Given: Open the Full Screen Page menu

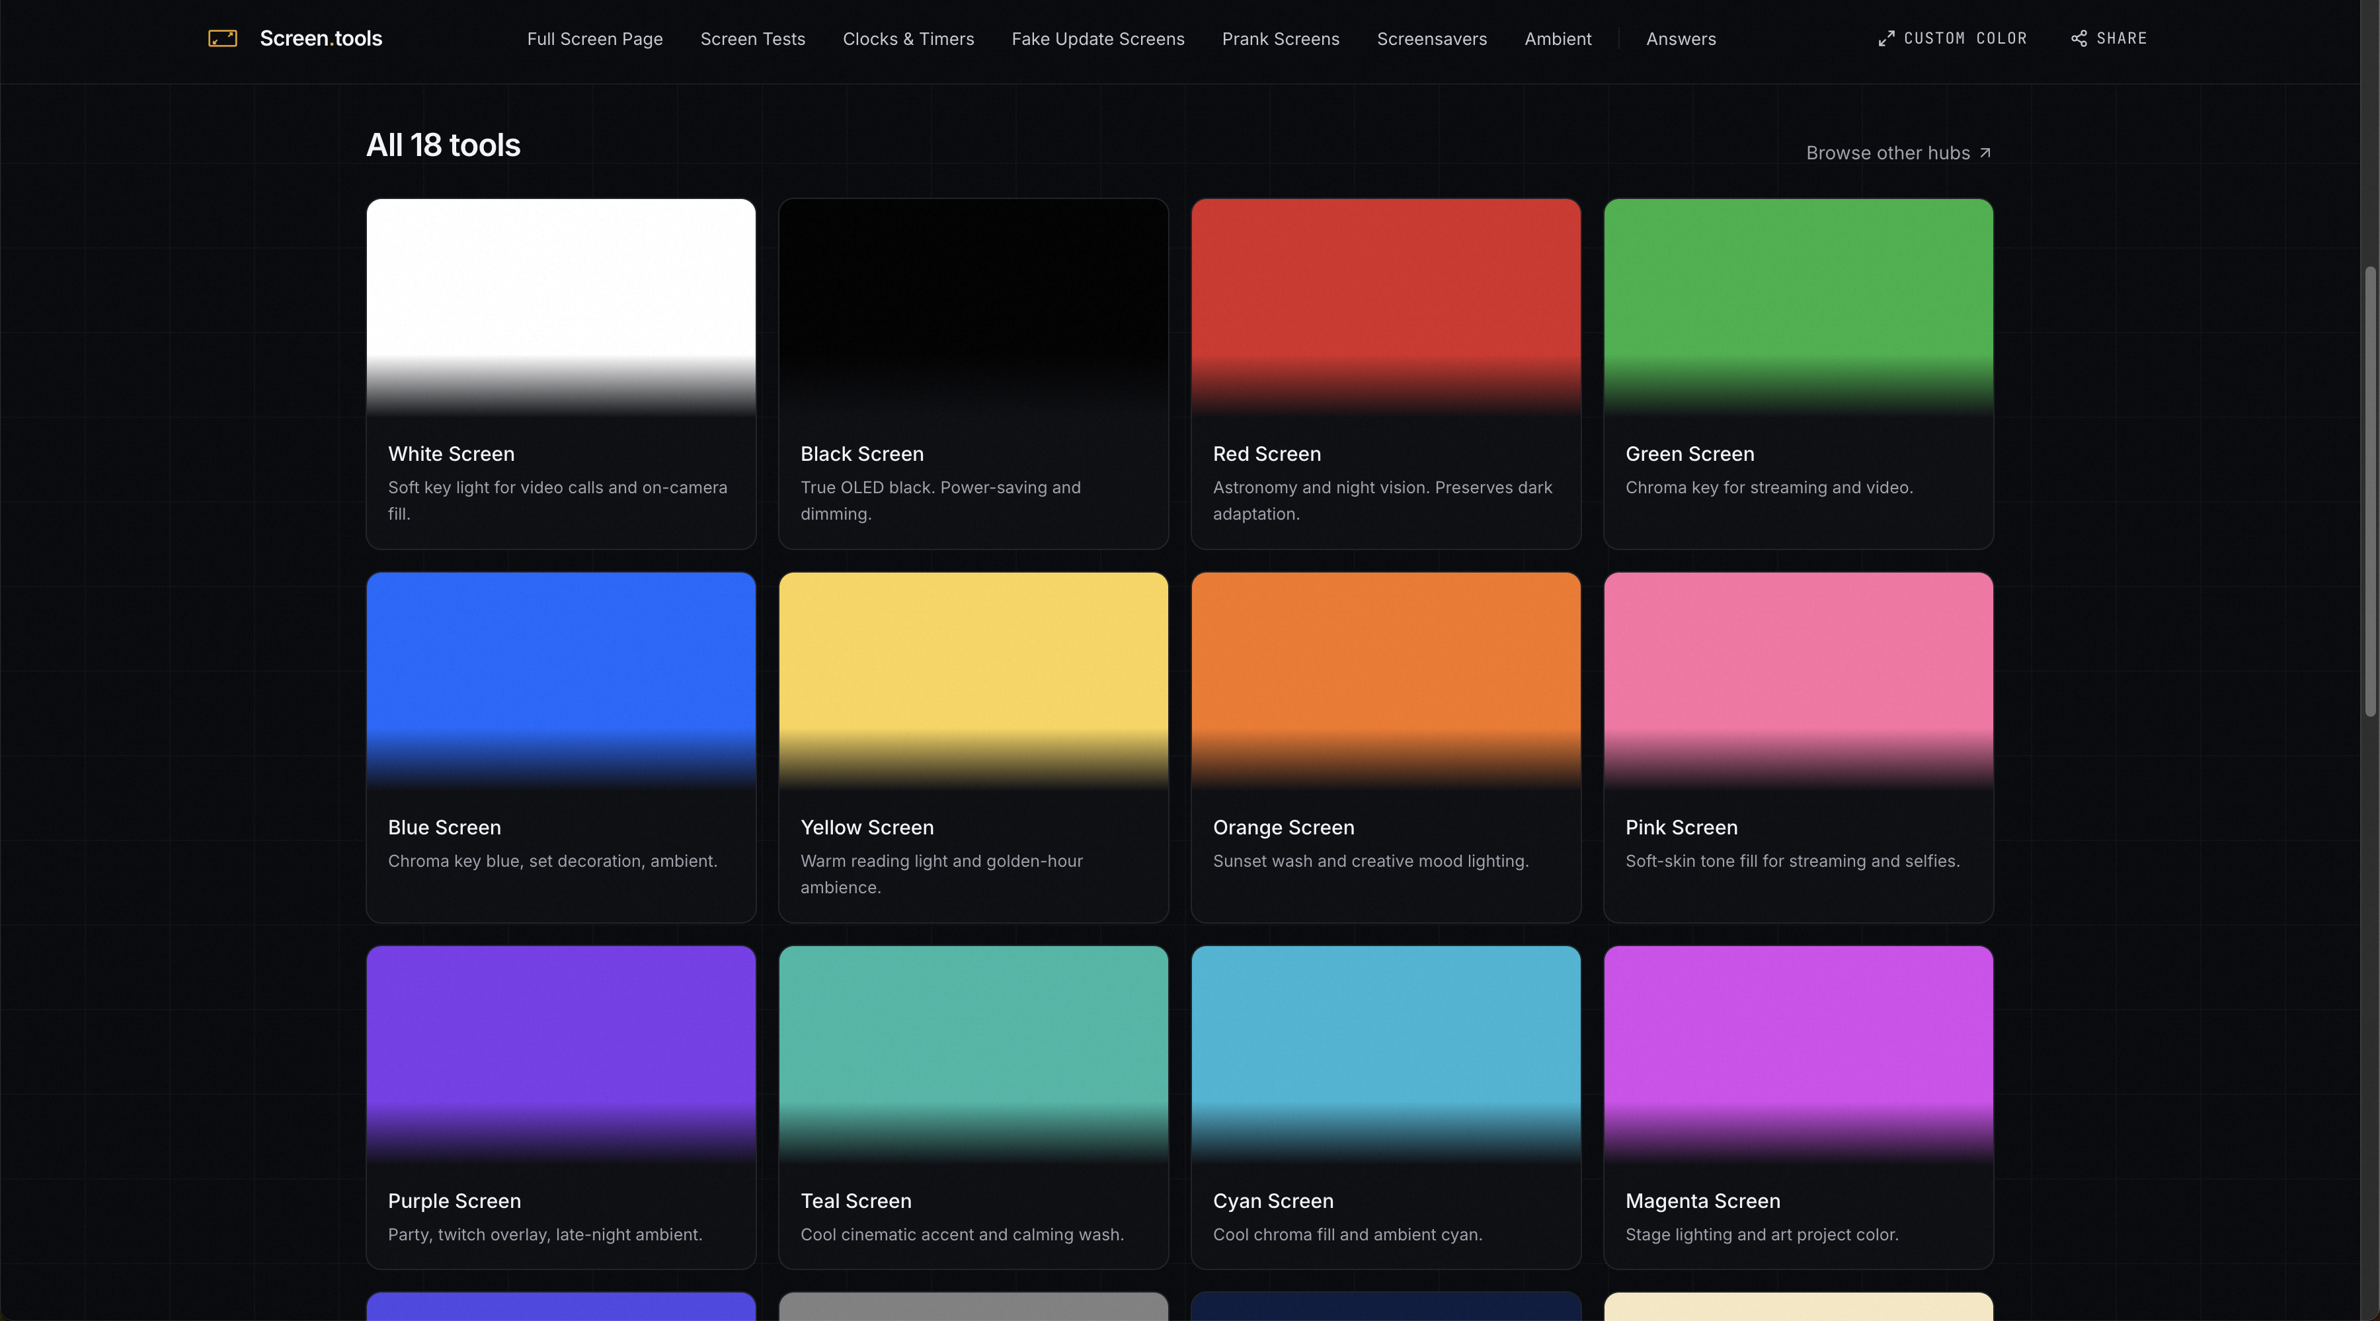Looking at the screenshot, I should point(595,39).
